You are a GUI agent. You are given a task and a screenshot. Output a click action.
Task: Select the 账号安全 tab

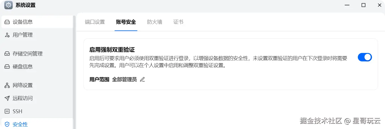(126, 22)
